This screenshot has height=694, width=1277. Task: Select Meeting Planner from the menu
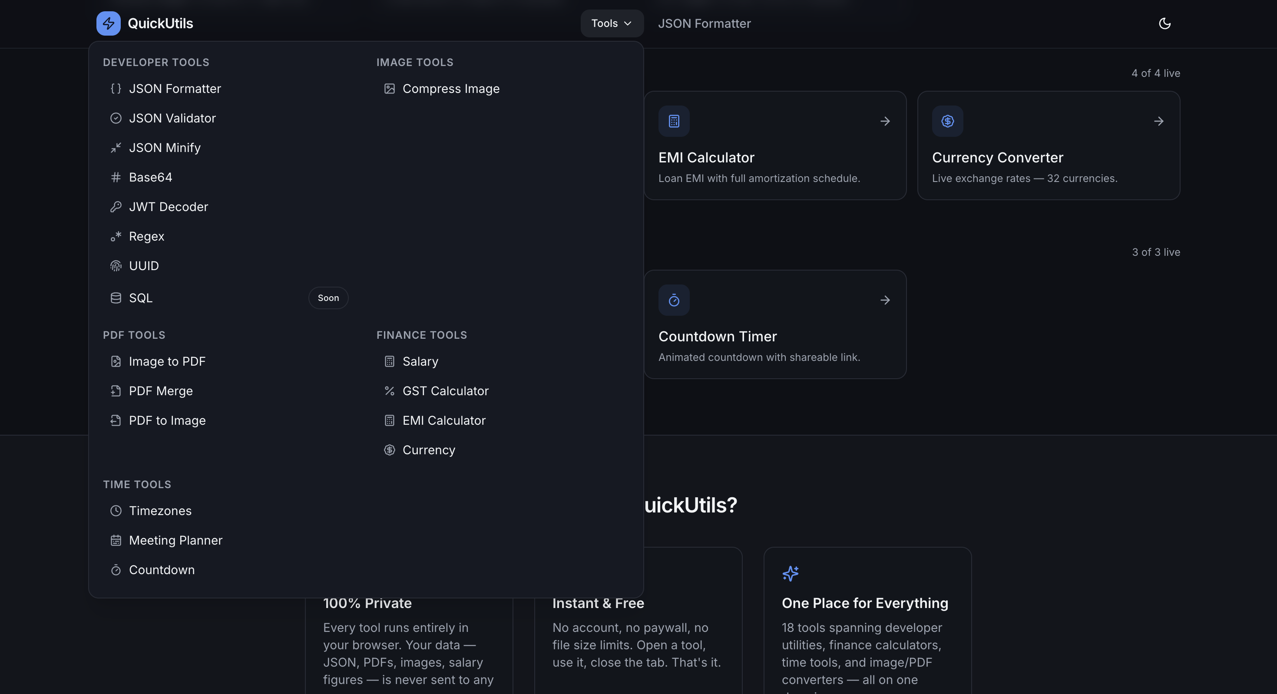(228, 540)
